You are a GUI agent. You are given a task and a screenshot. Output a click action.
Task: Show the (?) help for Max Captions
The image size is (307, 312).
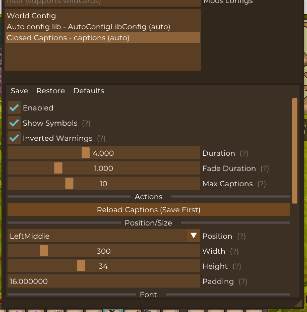click(262, 184)
